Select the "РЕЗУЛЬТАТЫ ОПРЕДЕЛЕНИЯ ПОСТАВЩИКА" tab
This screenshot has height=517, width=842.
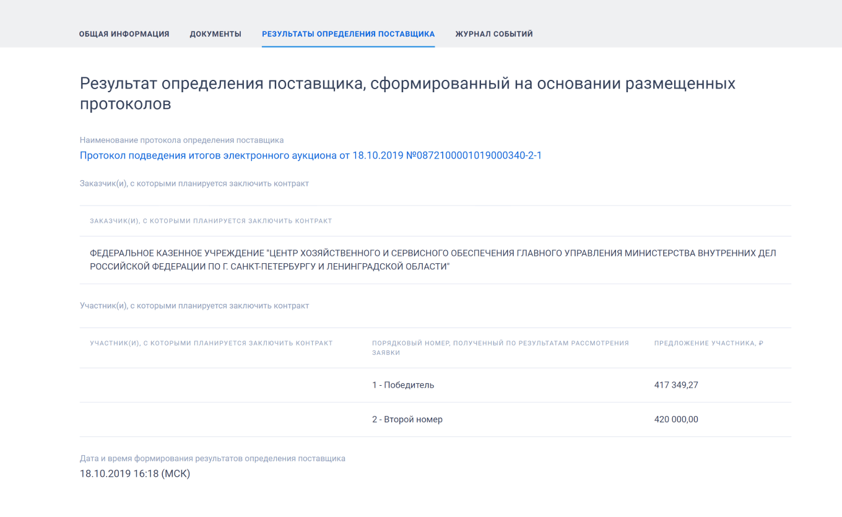[x=348, y=34]
